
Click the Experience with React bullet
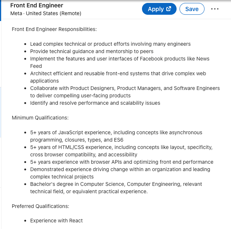56,221
